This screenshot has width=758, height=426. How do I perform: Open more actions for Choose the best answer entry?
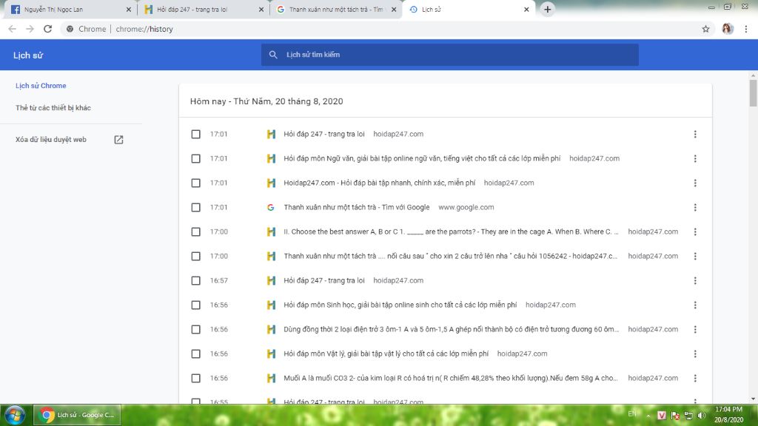click(695, 231)
